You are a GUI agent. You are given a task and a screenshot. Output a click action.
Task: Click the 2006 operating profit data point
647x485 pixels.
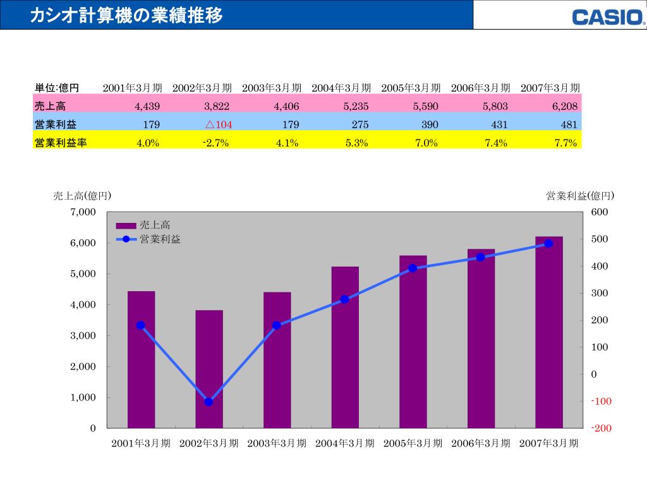(481, 258)
